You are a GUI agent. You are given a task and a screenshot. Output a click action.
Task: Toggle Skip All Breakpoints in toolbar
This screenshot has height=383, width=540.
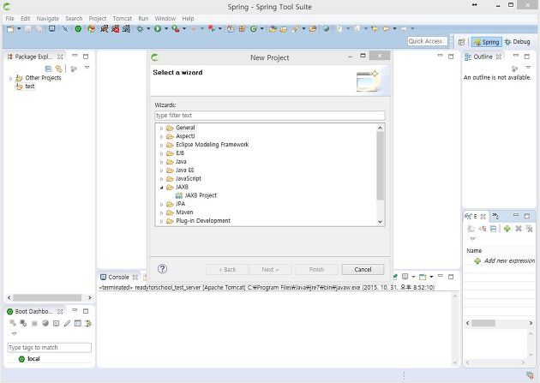coord(65,29)
